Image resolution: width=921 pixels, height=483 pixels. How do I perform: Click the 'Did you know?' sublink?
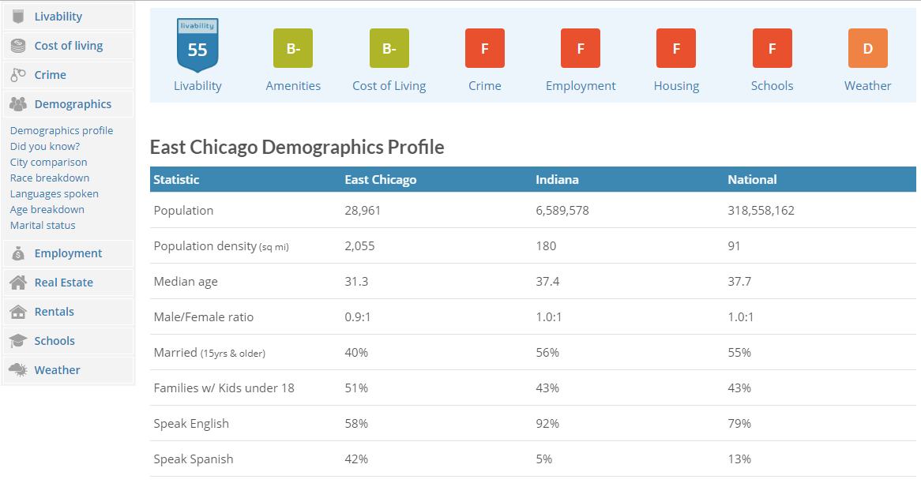pyautogui.click(x=45, y=146)
